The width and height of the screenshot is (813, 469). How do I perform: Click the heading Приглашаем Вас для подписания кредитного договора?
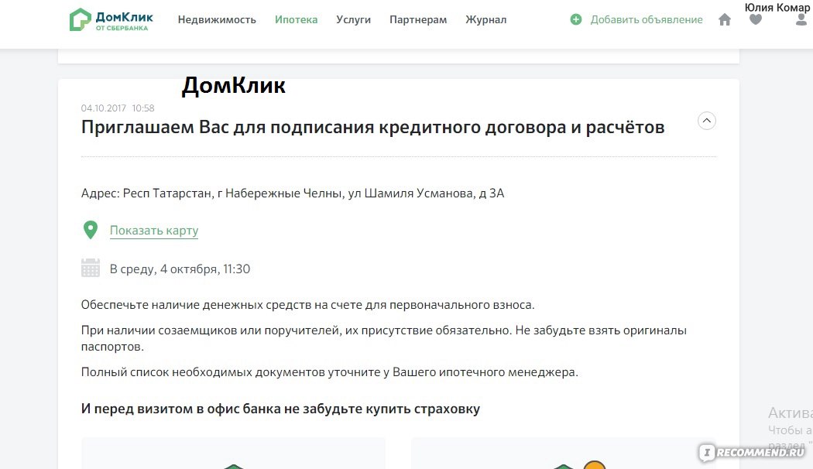(x=372, y=127)
